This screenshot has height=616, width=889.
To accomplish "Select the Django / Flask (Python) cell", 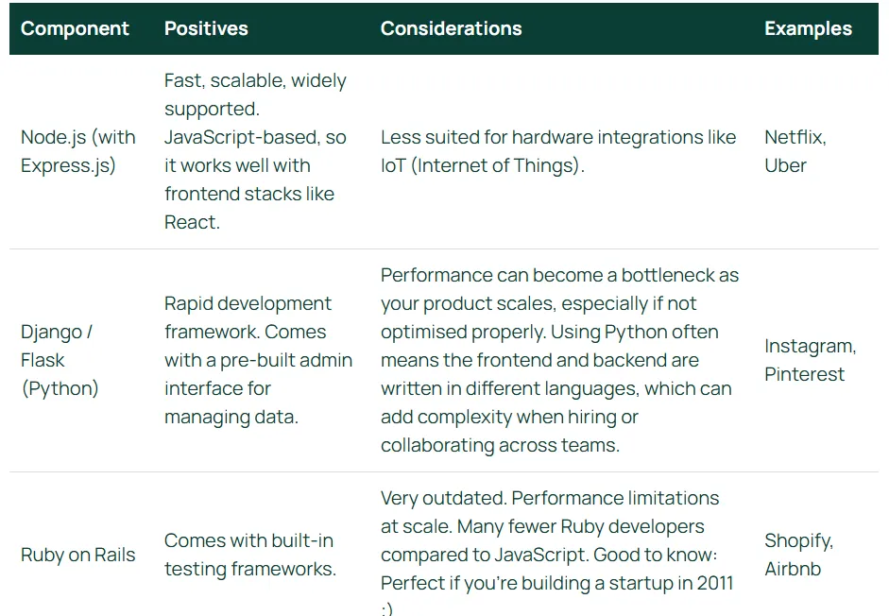I will click(60, 360).
